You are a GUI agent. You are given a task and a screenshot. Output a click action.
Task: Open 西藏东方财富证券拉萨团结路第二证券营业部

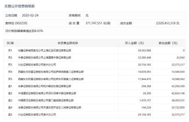click(51, 72)
